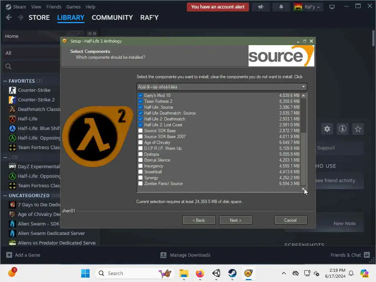Screen dimensions: 376x282
Task: Open the notifications bell in Steam
Action: (281, 7)
